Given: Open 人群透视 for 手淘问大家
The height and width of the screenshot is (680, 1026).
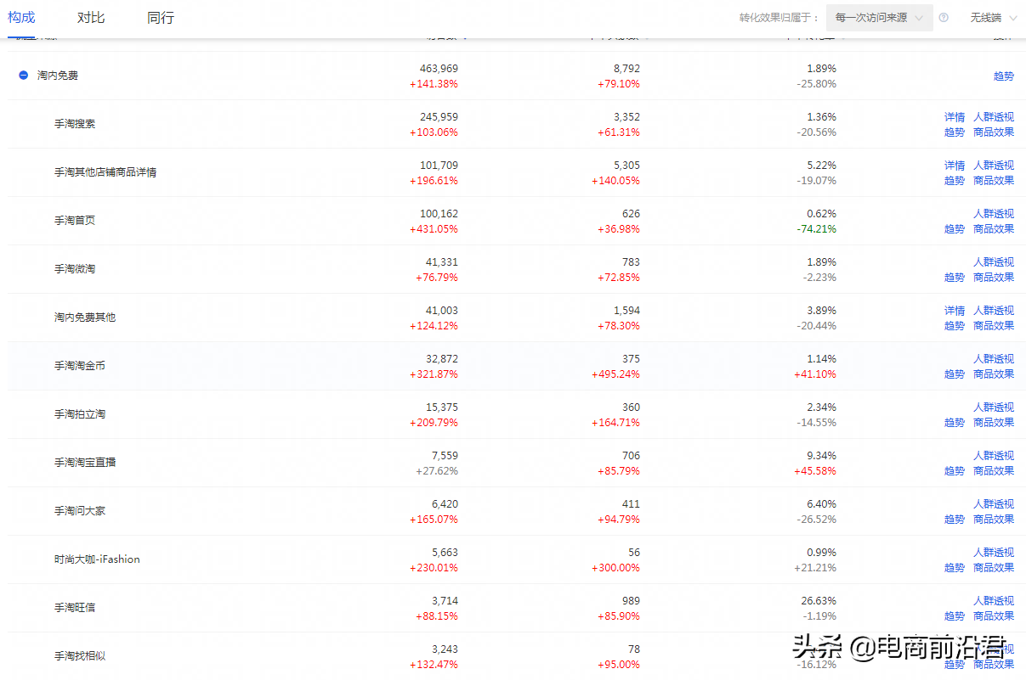Looking at the screenshot, I should [994, 504].
